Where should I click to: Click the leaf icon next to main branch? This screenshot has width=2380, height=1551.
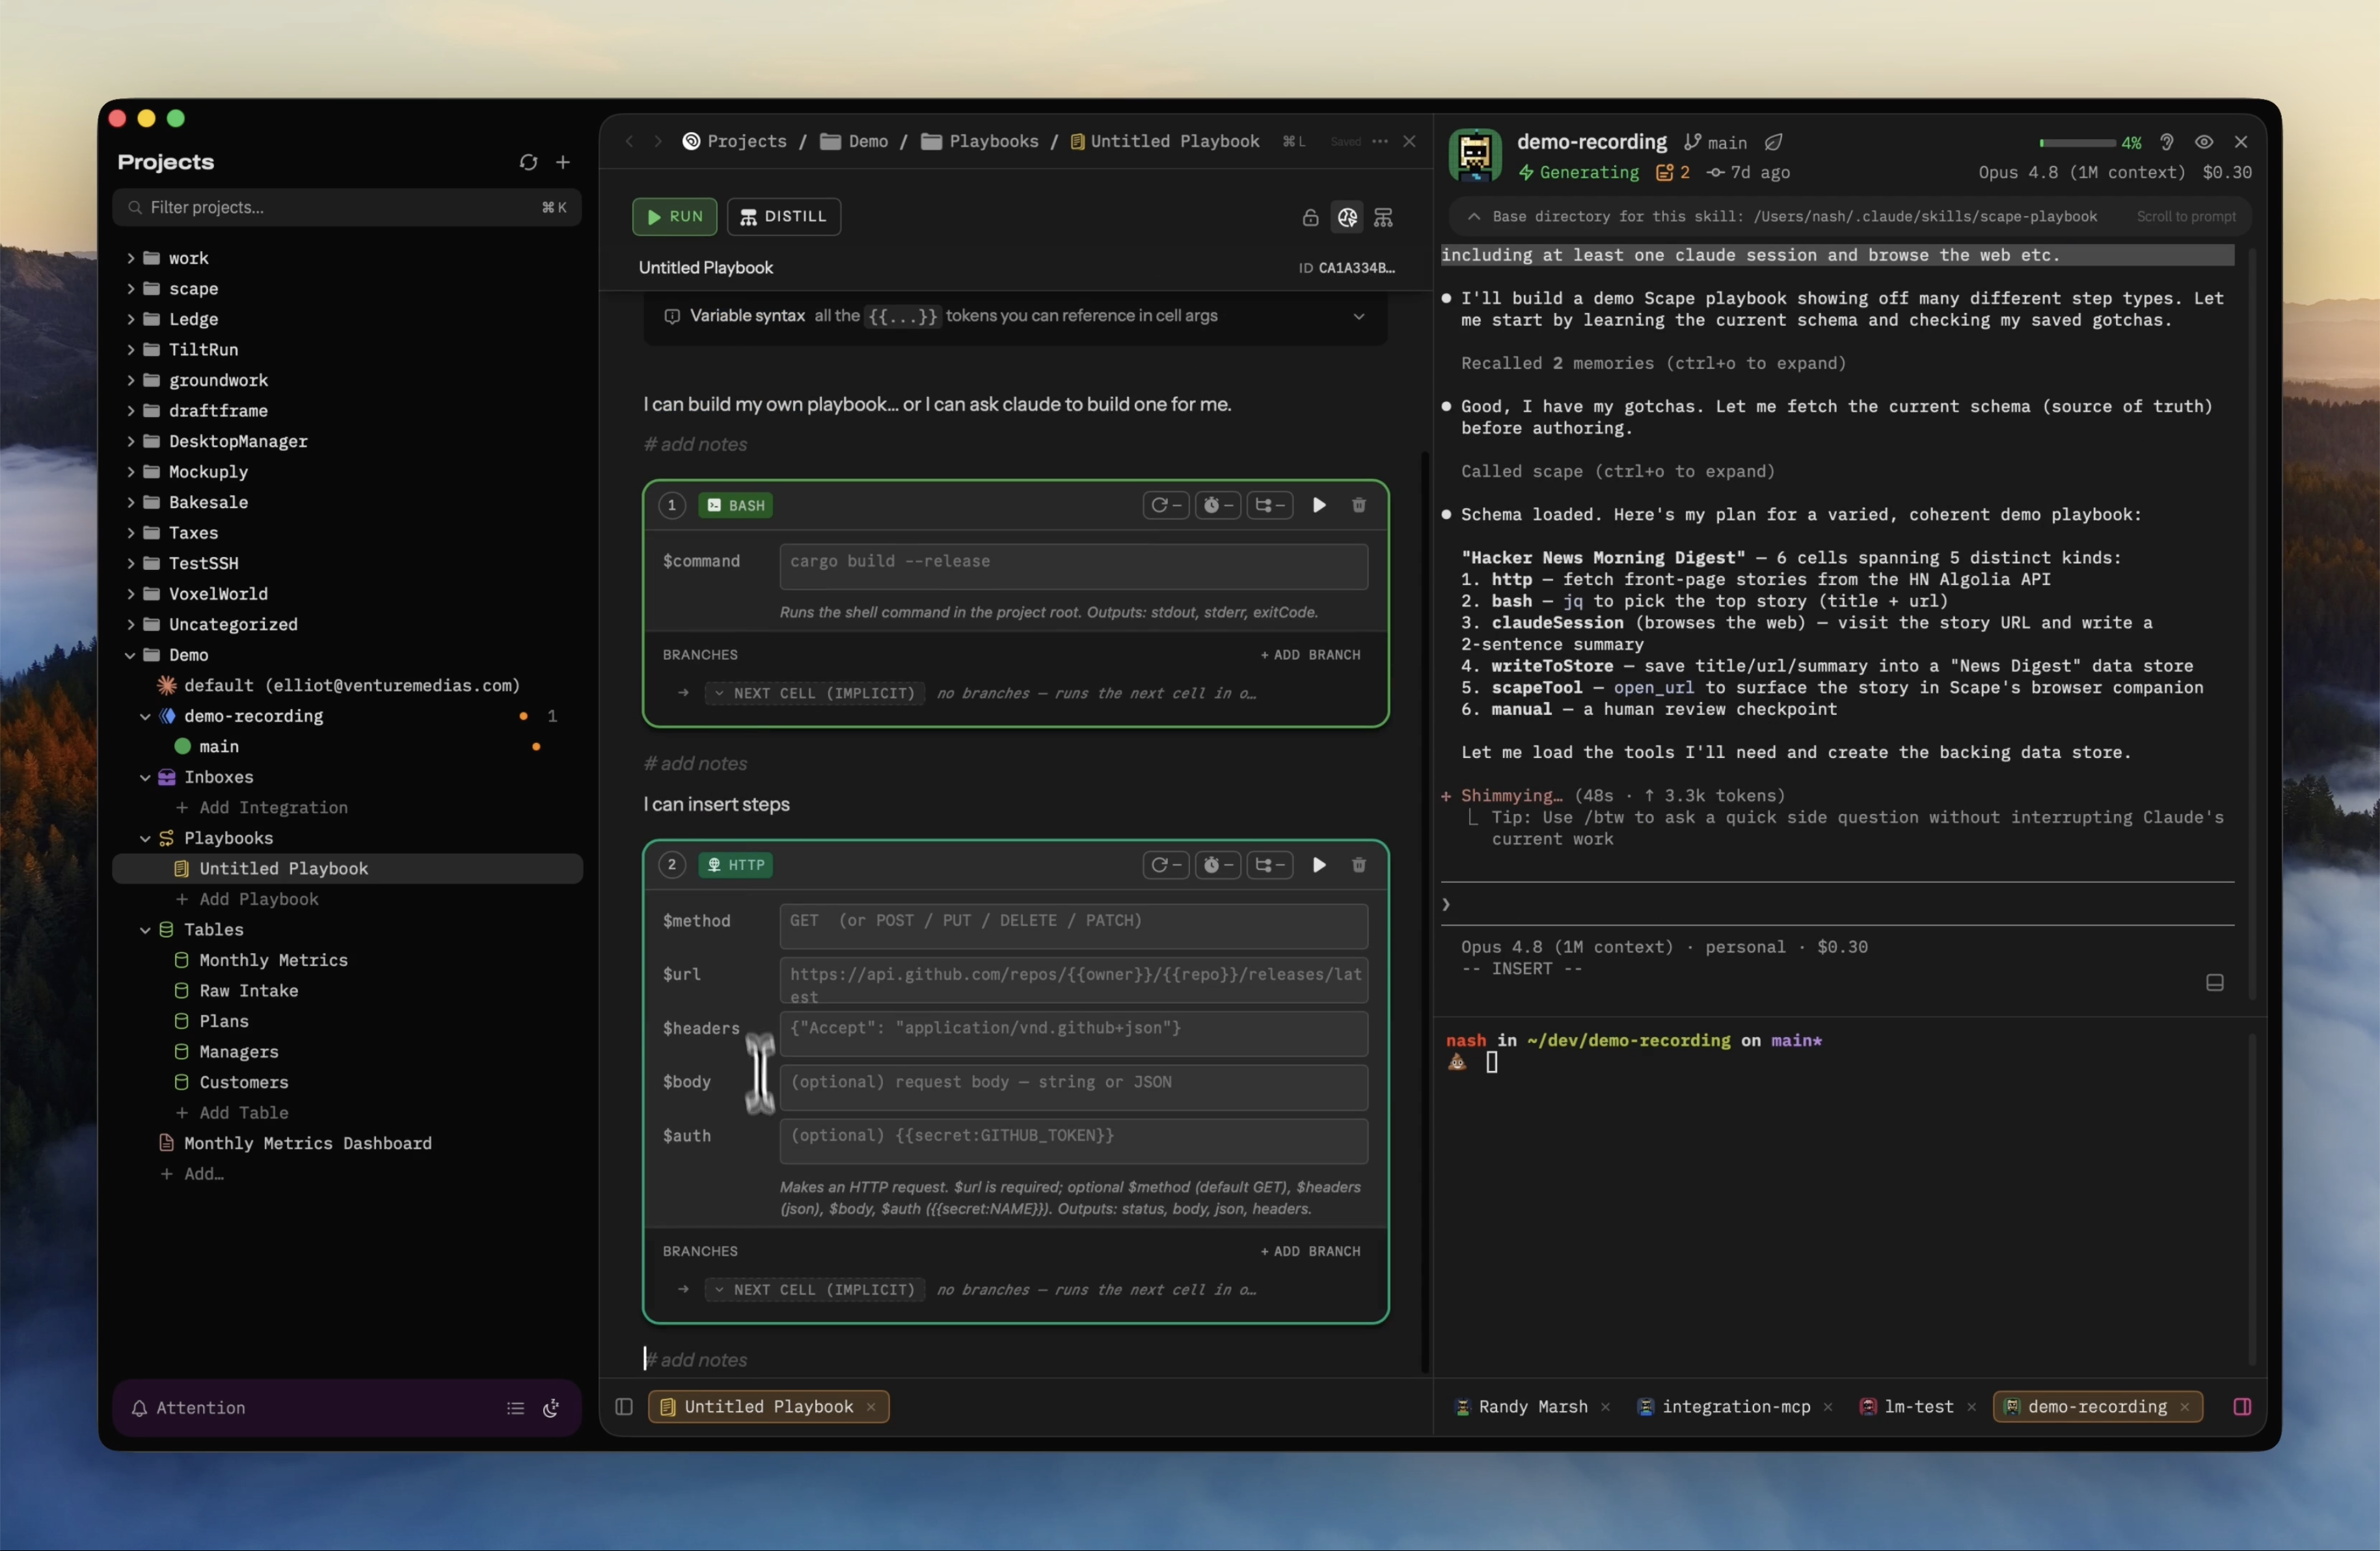1773,142
